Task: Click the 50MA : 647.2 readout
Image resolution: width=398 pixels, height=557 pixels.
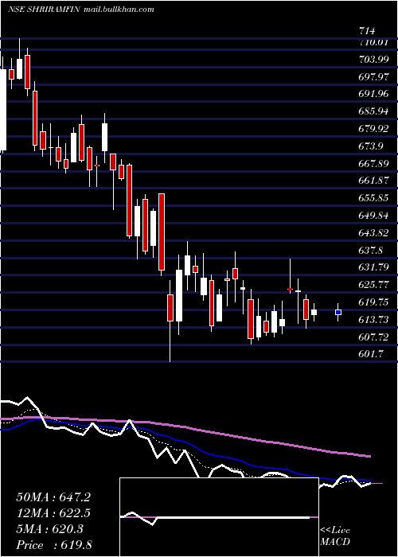Action: [53, 497]
